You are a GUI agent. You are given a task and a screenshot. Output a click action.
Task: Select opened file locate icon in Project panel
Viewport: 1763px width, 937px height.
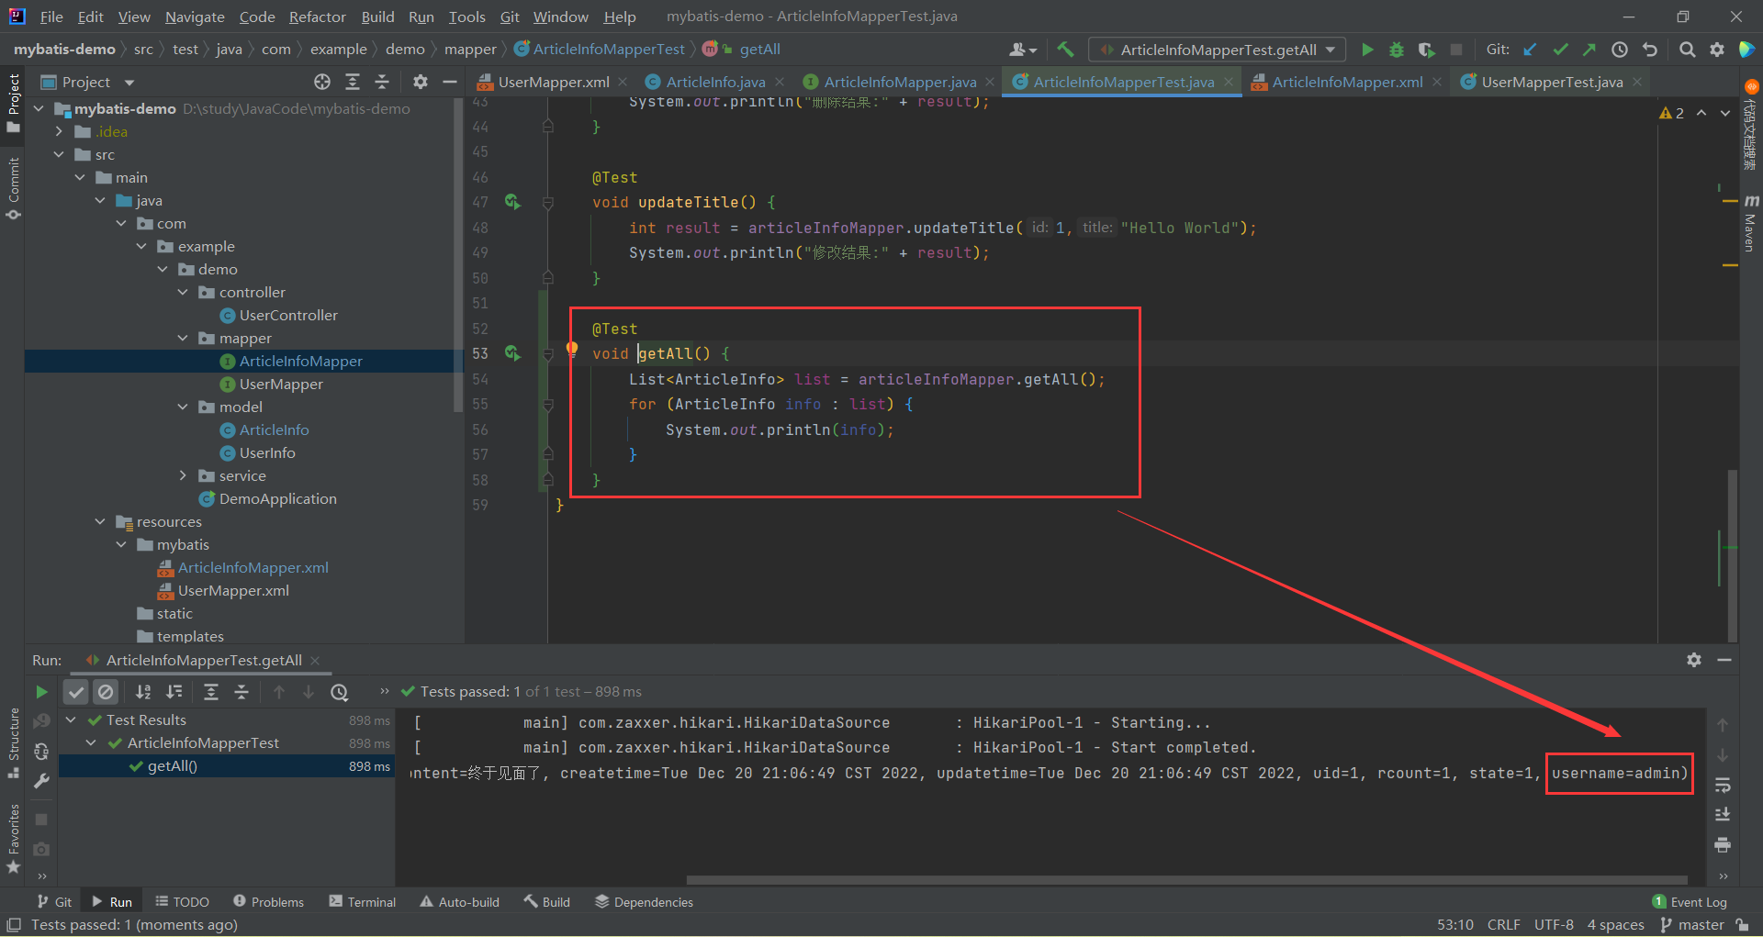322,82
